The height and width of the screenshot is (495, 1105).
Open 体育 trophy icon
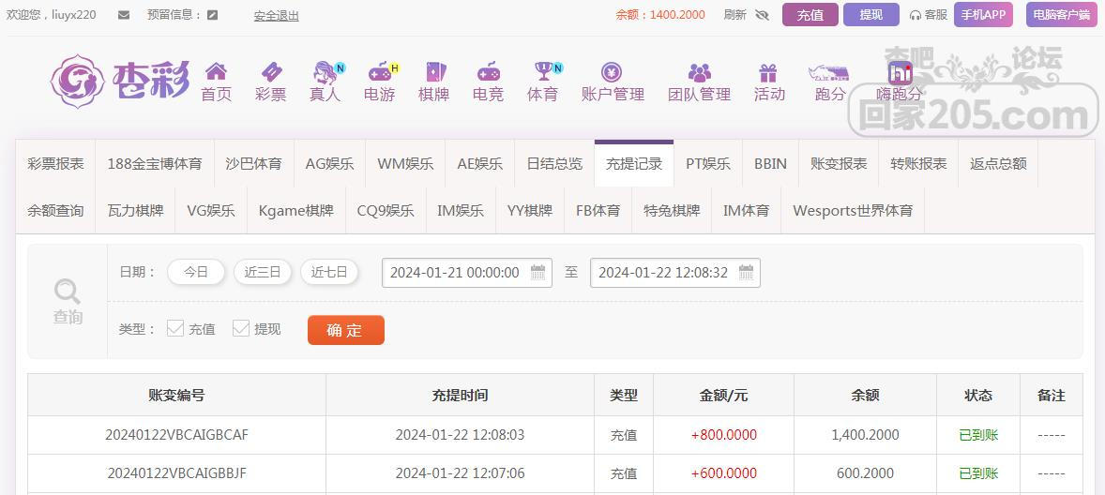pos(543,71)
